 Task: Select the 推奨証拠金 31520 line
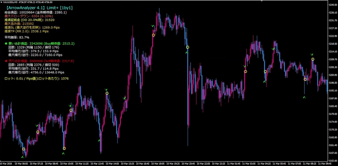[x=29, y=20]
